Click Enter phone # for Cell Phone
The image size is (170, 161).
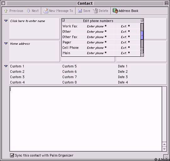[97, 48]
